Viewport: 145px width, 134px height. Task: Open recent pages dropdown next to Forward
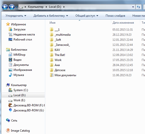point(17,7)
